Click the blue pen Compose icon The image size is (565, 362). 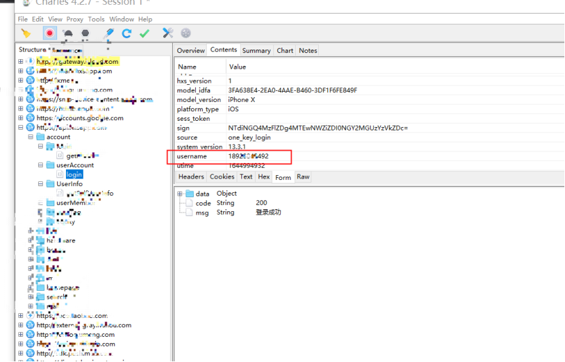tap(109, 33)
